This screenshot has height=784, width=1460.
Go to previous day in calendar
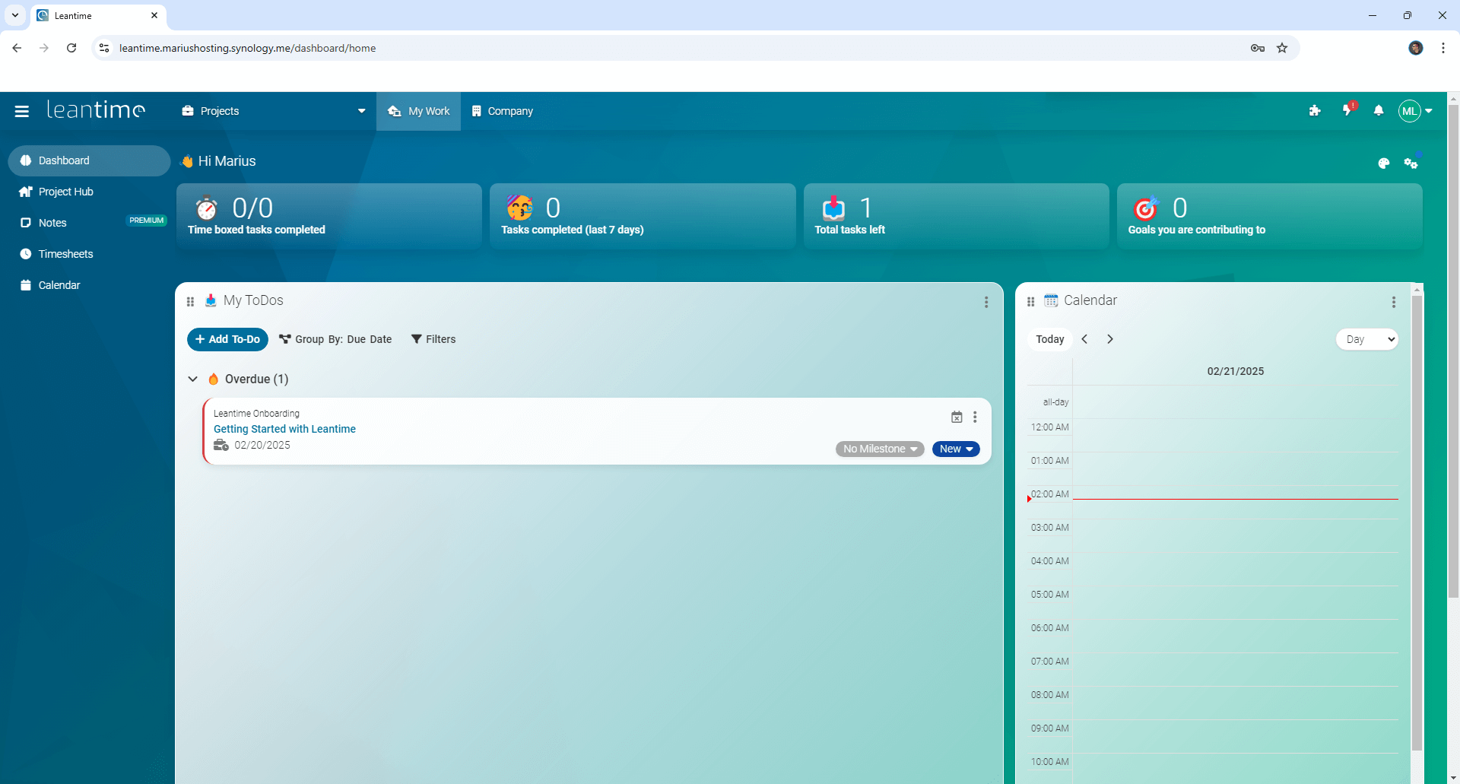click(1084, 339)
